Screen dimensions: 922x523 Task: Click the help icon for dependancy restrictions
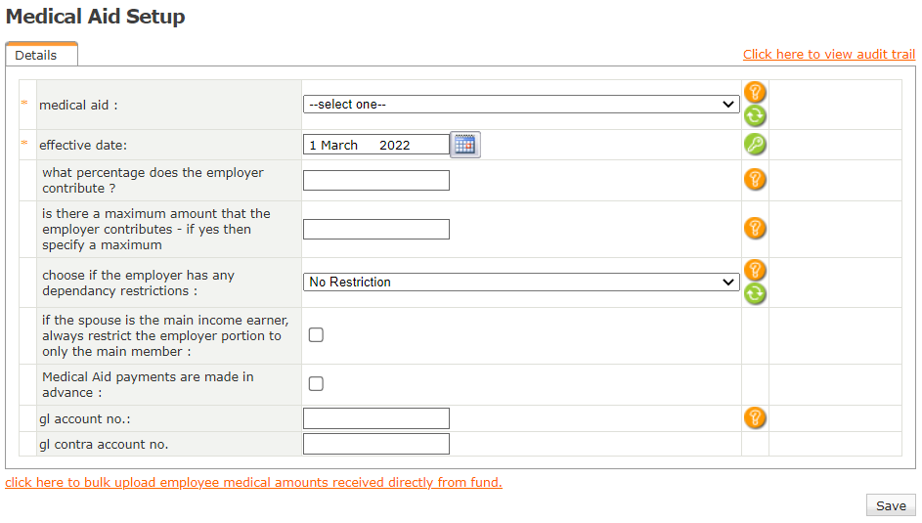point(755,271)
